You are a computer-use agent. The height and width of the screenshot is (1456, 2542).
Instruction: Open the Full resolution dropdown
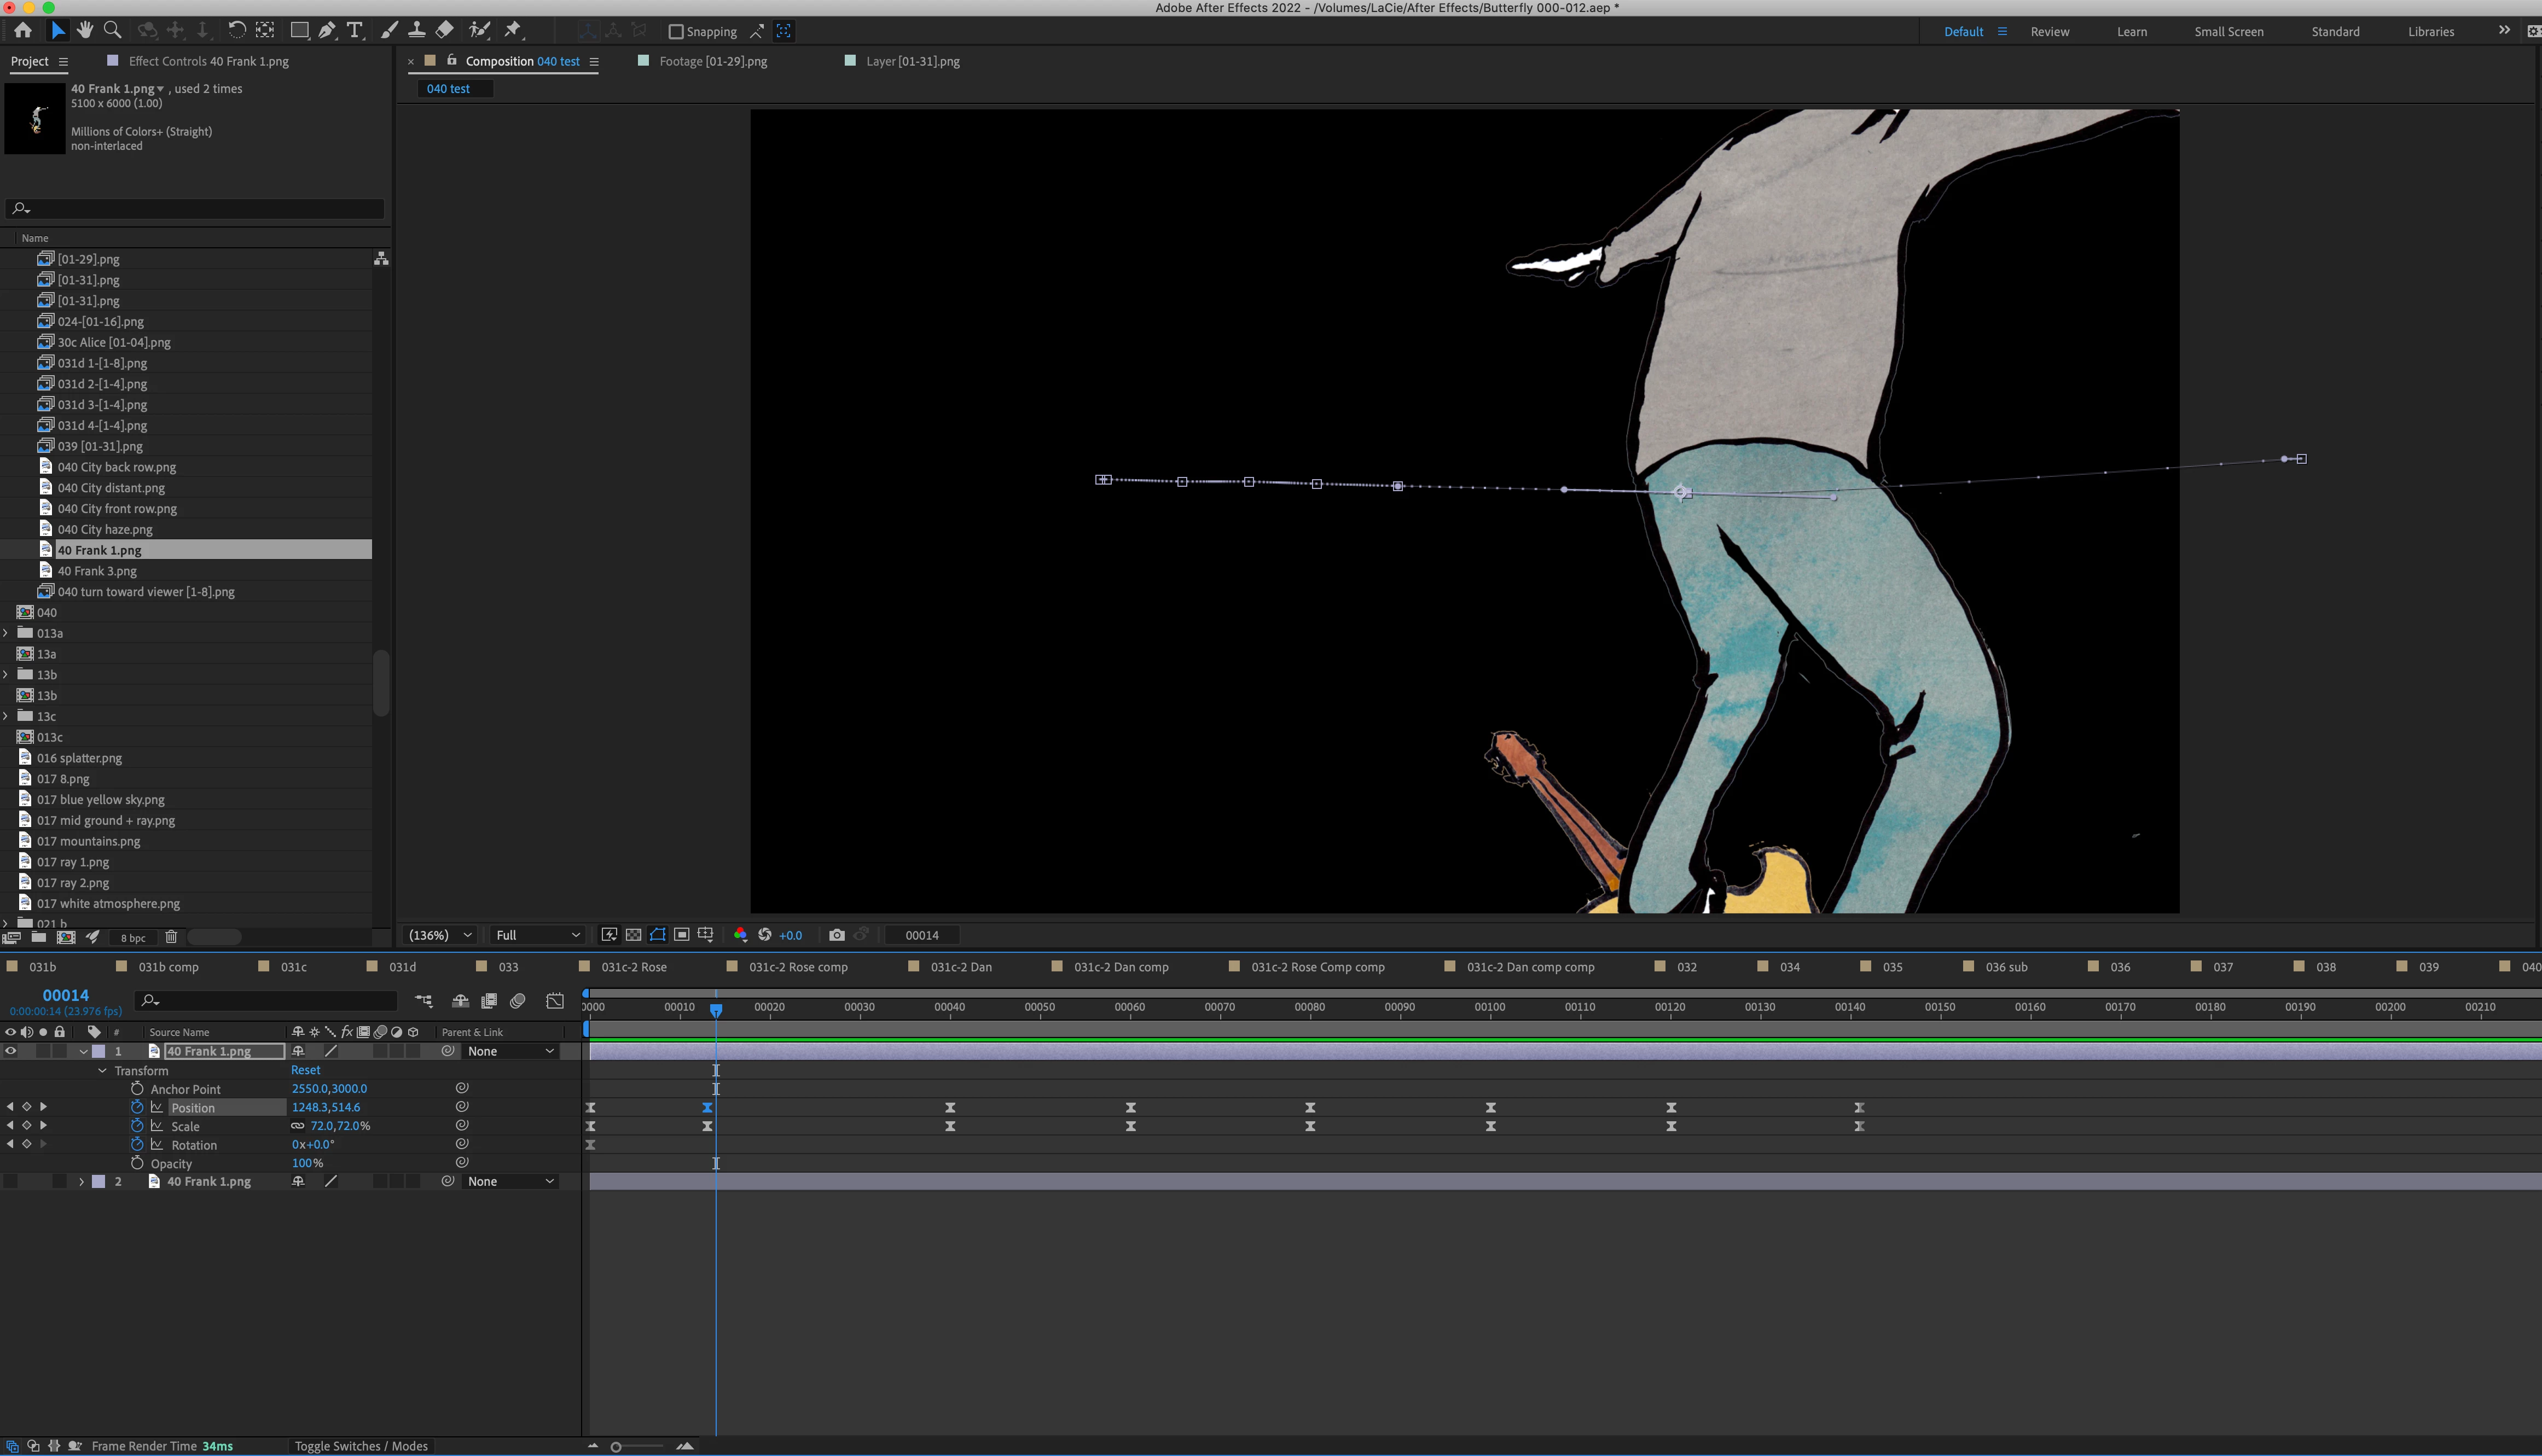point(537,935)
